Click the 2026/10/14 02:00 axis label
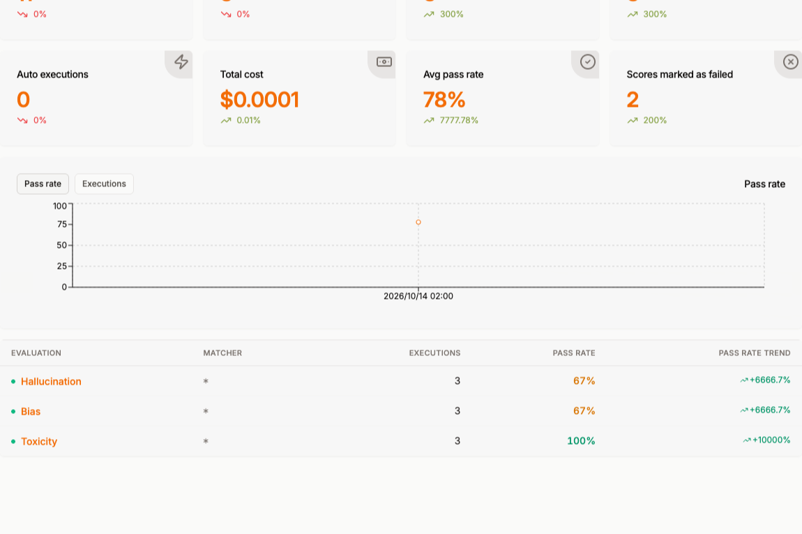Image resolution: width=802 pixels, height=534 pixels. pos(418,296)
